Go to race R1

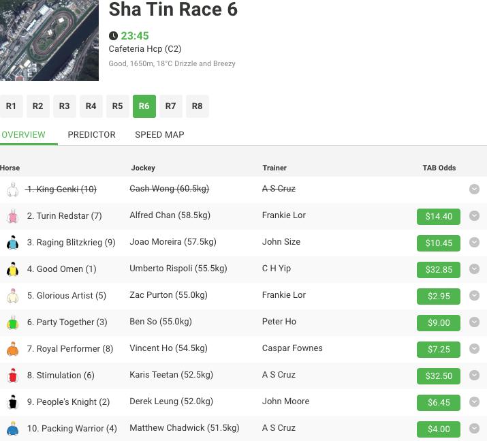[11, 106]
